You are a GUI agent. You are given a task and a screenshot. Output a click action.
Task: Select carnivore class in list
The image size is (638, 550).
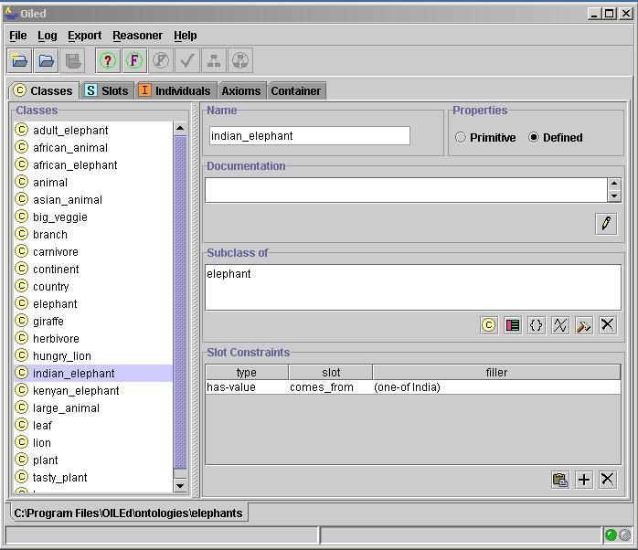(93, 252)
